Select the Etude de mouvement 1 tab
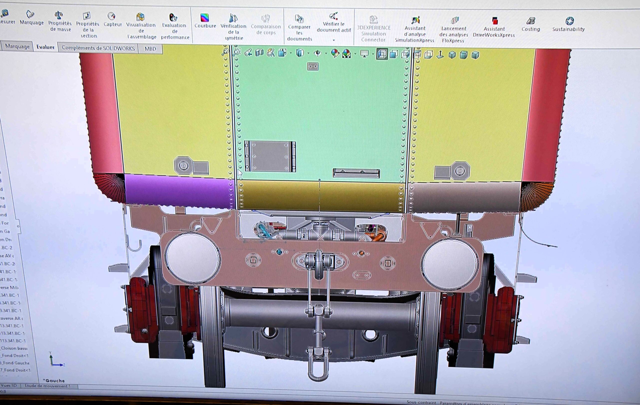The image size is (640, 405). pos(48,386)
